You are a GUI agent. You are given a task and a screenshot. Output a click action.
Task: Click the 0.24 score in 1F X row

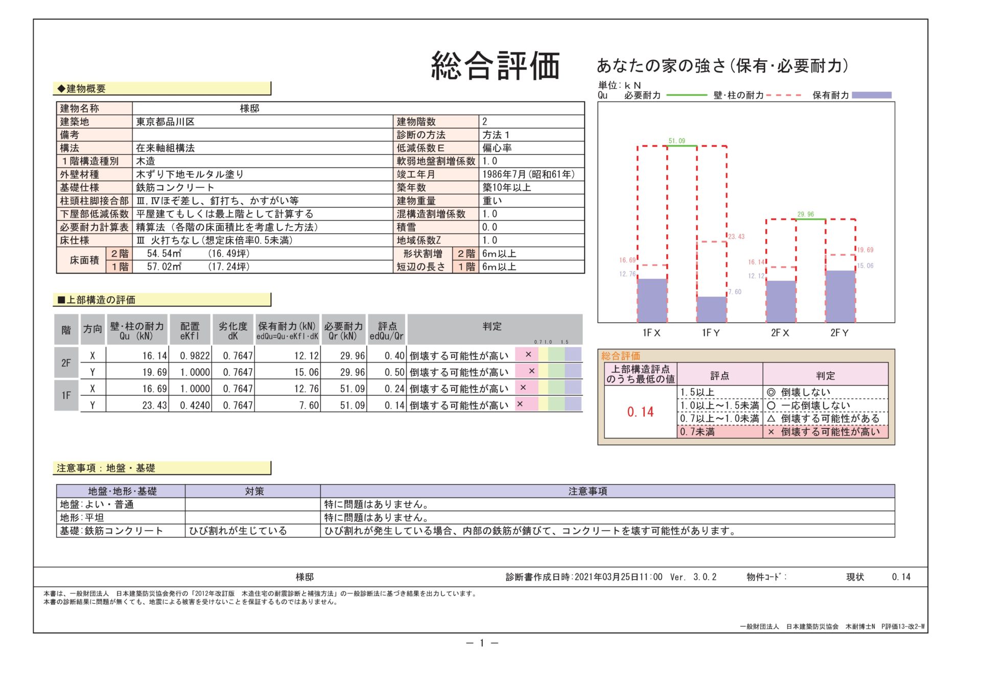(394, 389)
